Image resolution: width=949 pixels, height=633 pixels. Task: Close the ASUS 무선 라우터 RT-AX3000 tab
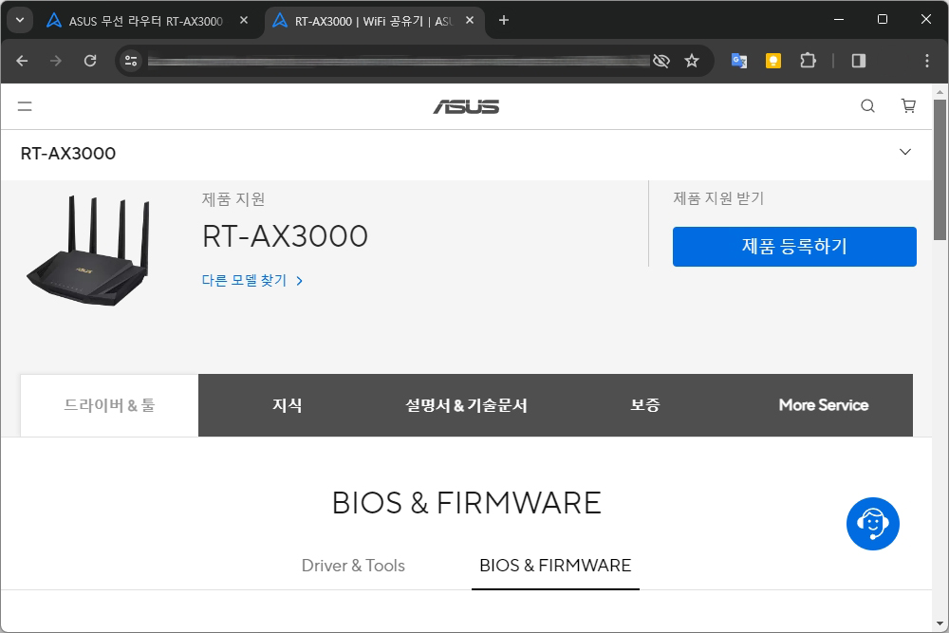pos(244,21)
